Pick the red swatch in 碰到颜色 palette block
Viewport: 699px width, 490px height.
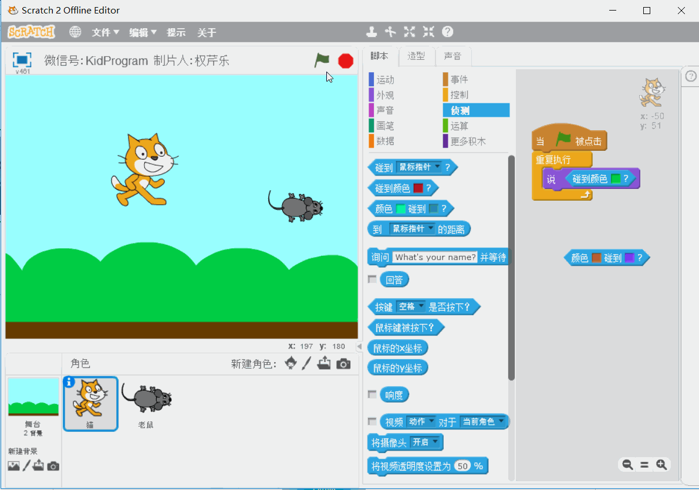418,188
